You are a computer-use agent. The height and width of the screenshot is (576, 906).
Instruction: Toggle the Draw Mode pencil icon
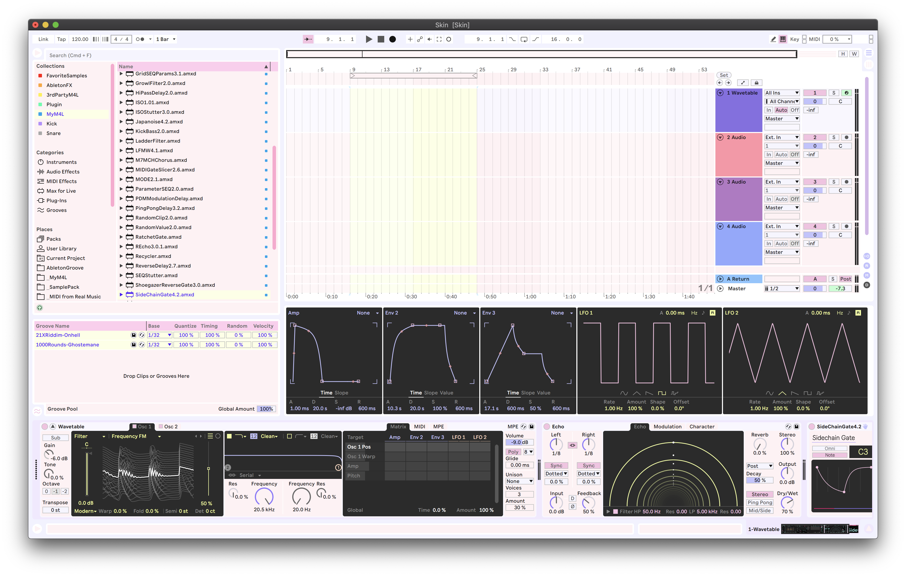pyautogui.click(x=773, y=39)
